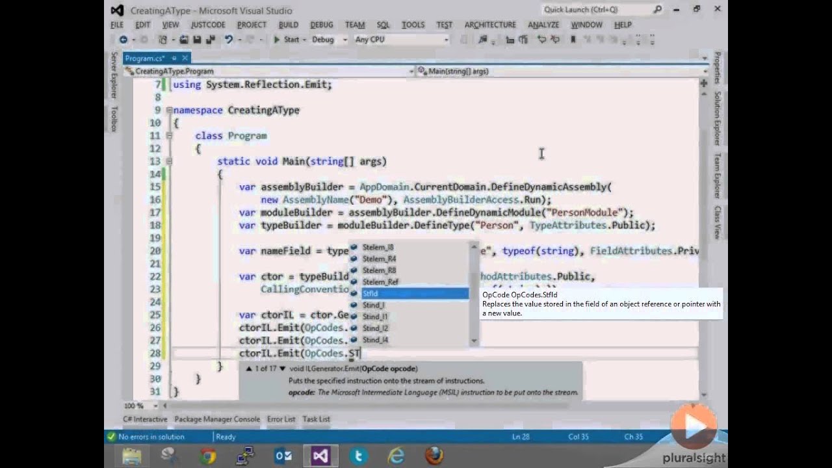The width and height of the screenshot is (832, 468).
Task: Open the Server Explorer side tab
Action: click(114, 75)
